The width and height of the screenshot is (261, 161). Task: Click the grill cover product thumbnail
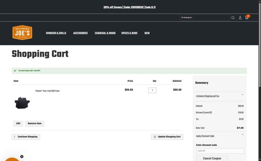tap(22, 103)
